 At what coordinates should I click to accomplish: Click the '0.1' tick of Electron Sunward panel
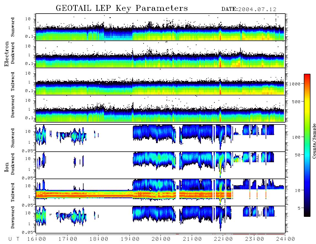(x=29, y=36)
